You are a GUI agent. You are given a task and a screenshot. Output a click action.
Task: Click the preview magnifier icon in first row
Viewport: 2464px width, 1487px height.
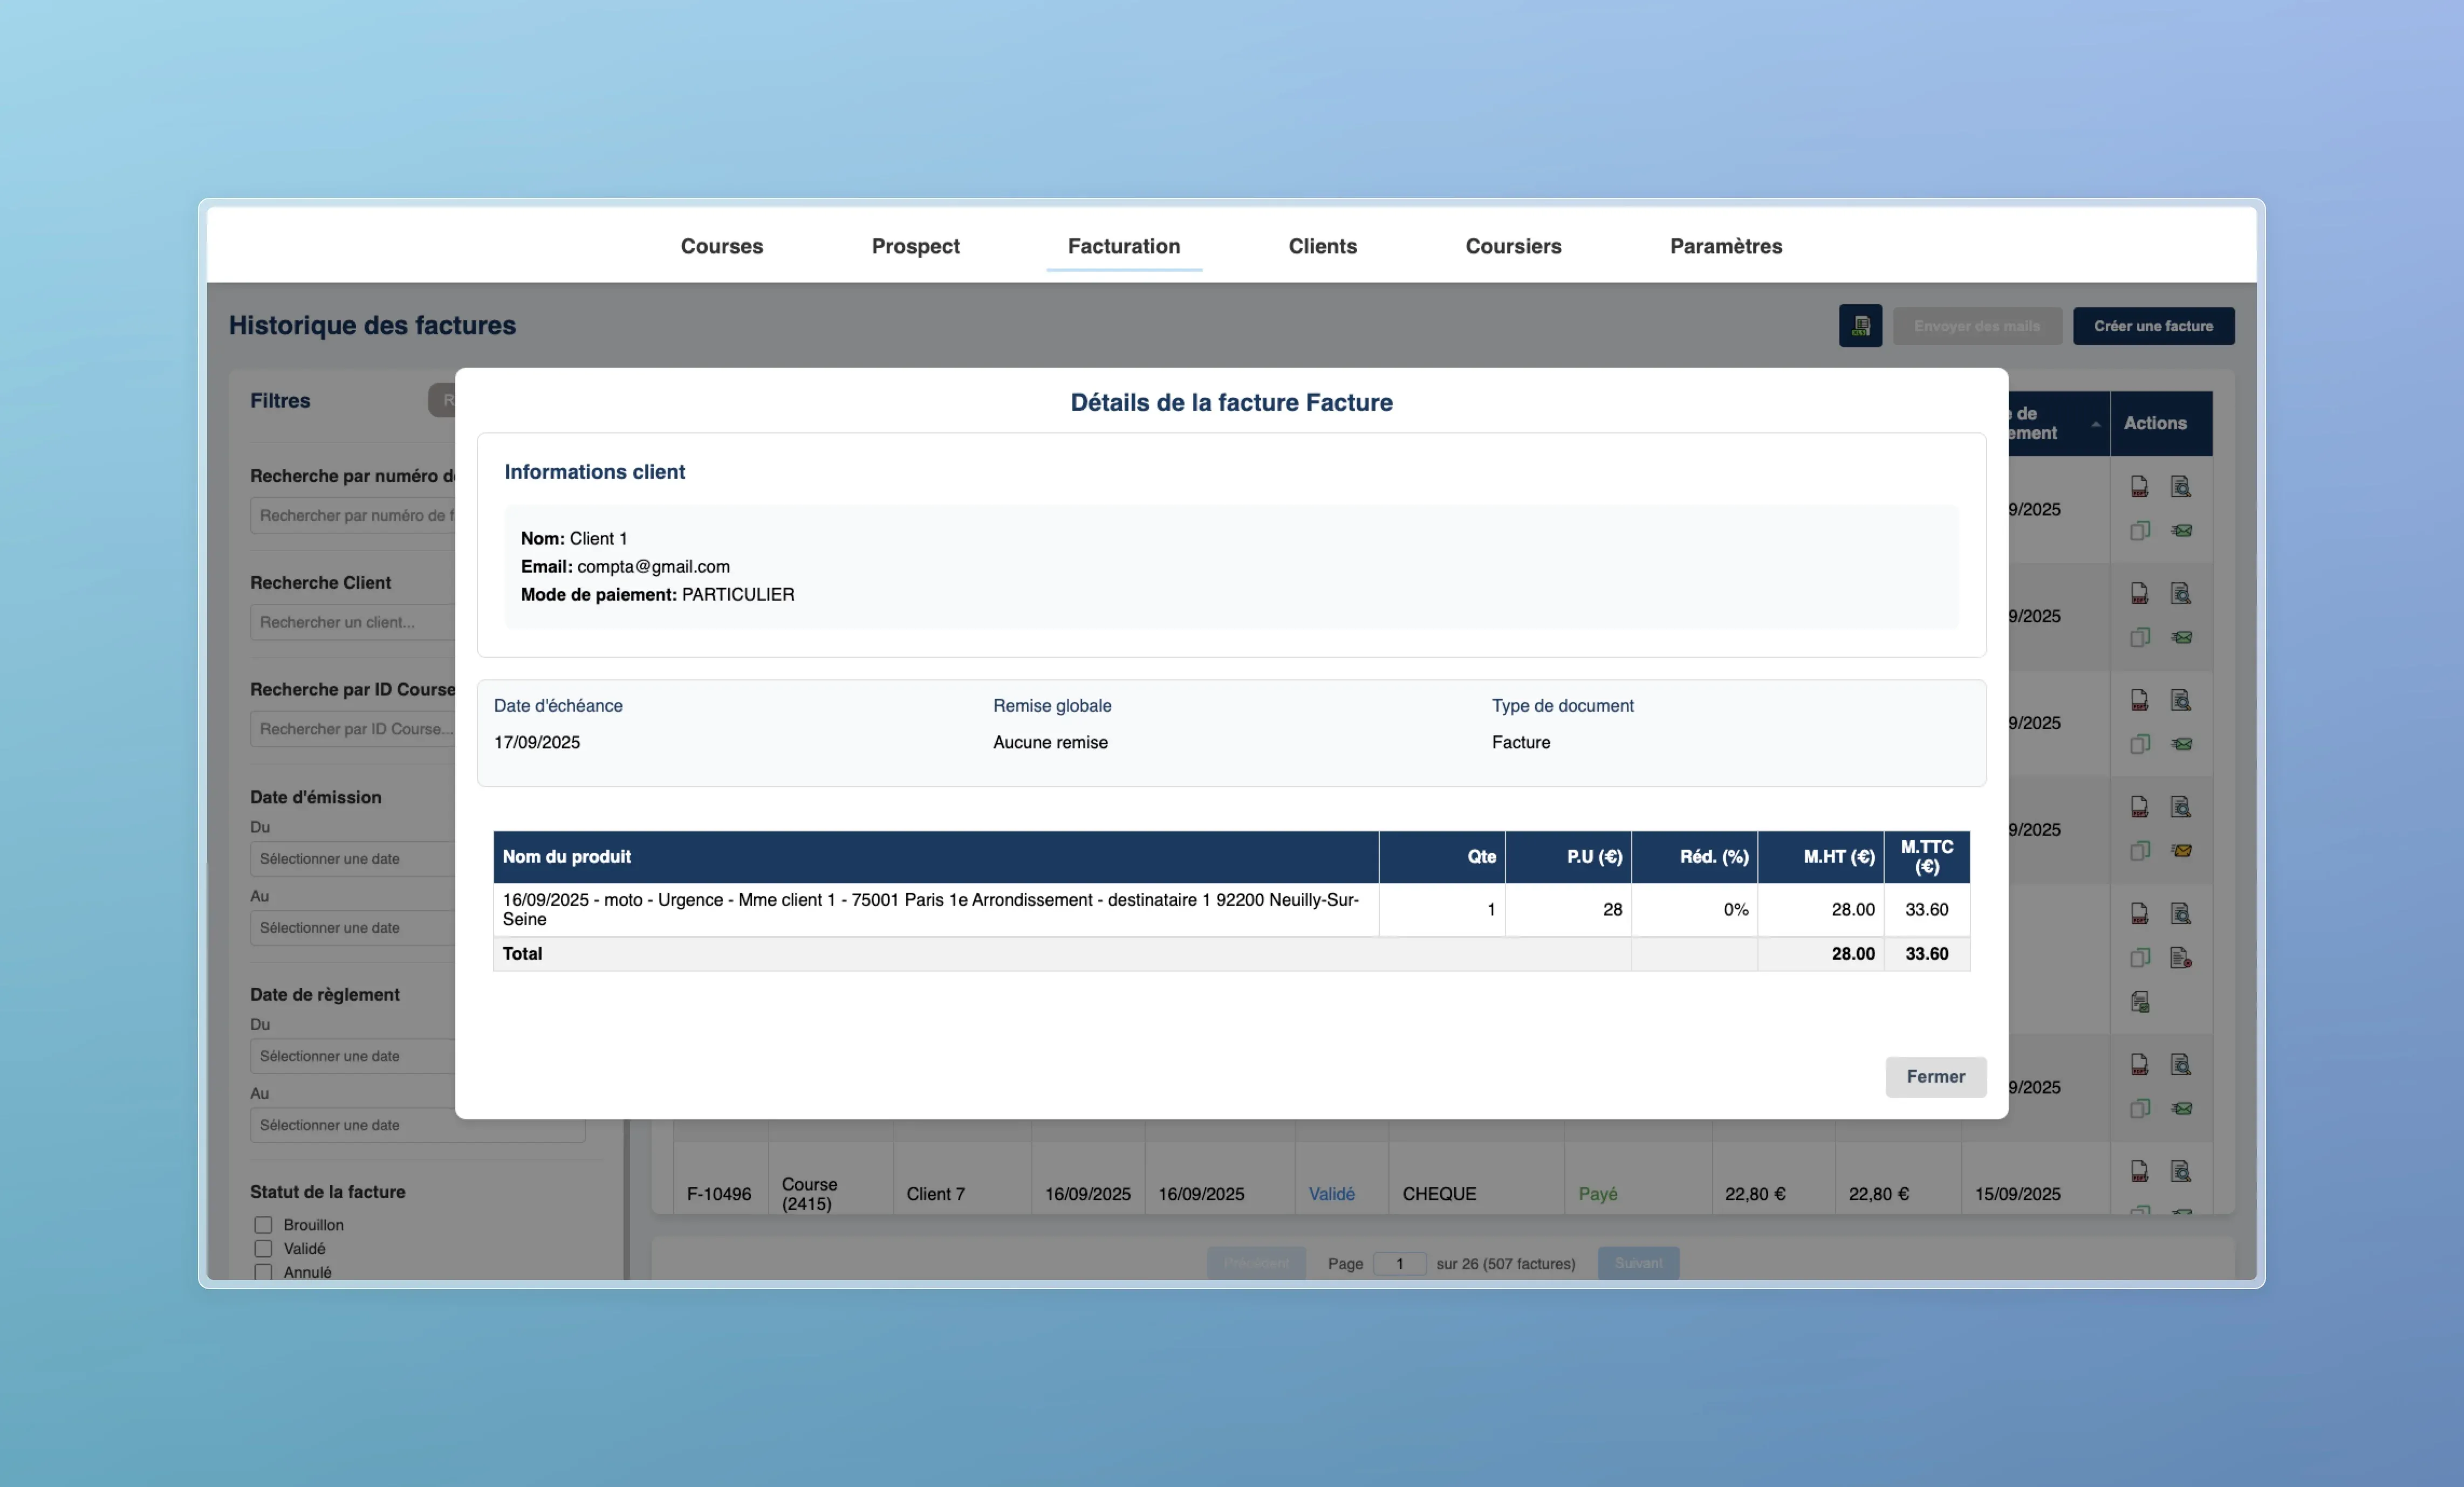2180,487
